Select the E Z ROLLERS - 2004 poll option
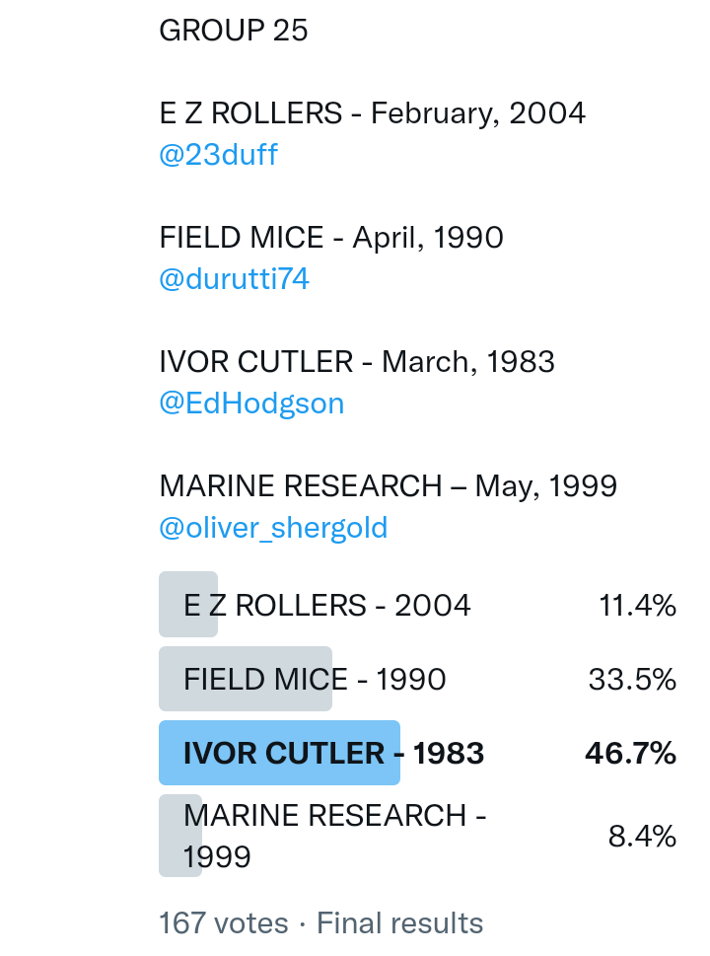 click(x=326, y=605)
